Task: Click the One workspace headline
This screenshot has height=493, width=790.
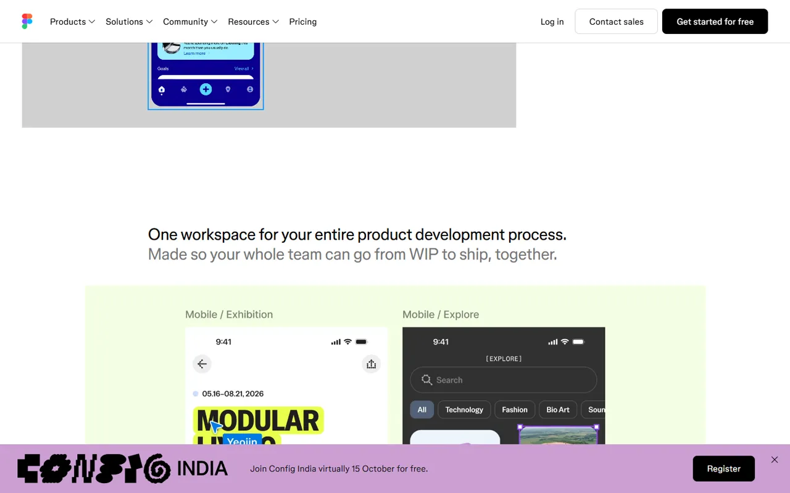Action: 357,235
